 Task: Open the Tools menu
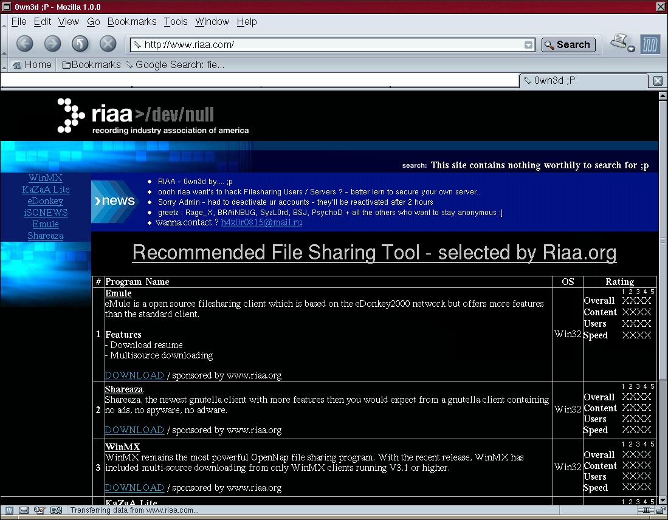pos(176,22)
